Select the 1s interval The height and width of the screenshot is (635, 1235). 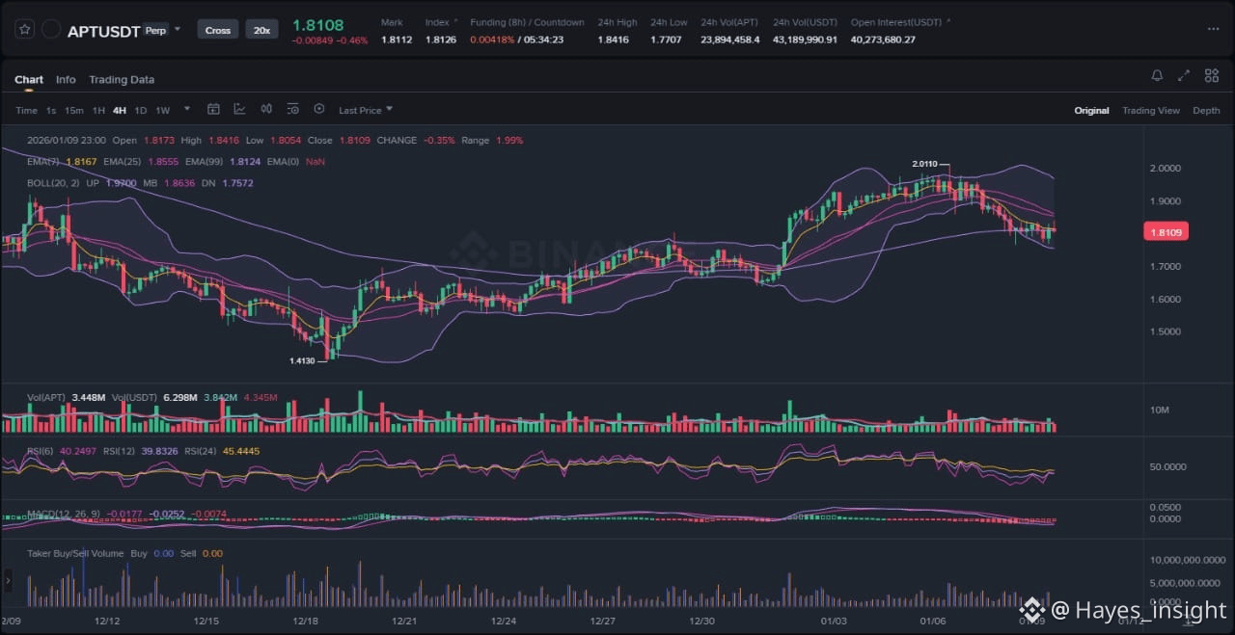tap(51, 111)
